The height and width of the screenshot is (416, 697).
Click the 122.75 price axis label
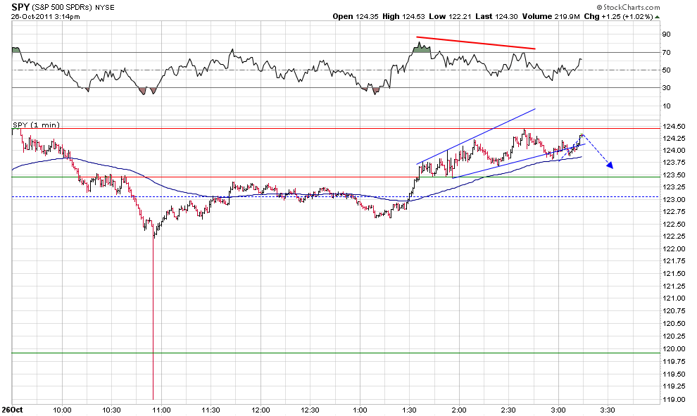coord(674,212)
